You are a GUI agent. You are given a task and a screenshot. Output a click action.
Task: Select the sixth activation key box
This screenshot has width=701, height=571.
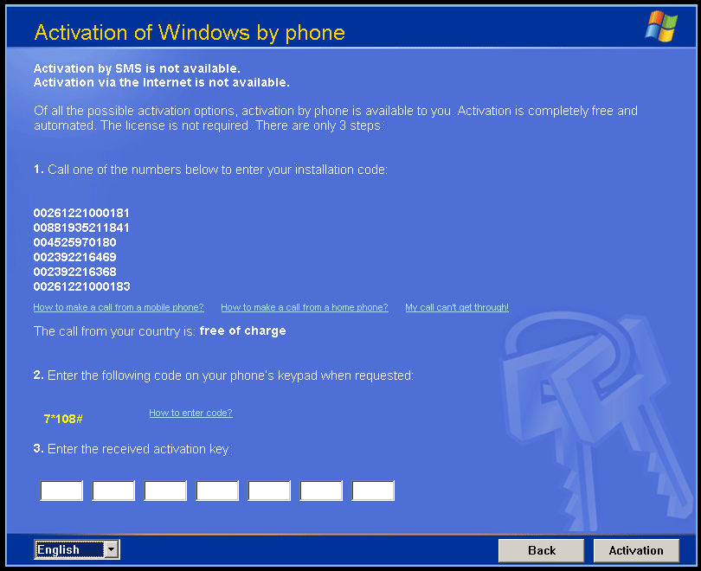pyautogui.click(x=321, y=491)
